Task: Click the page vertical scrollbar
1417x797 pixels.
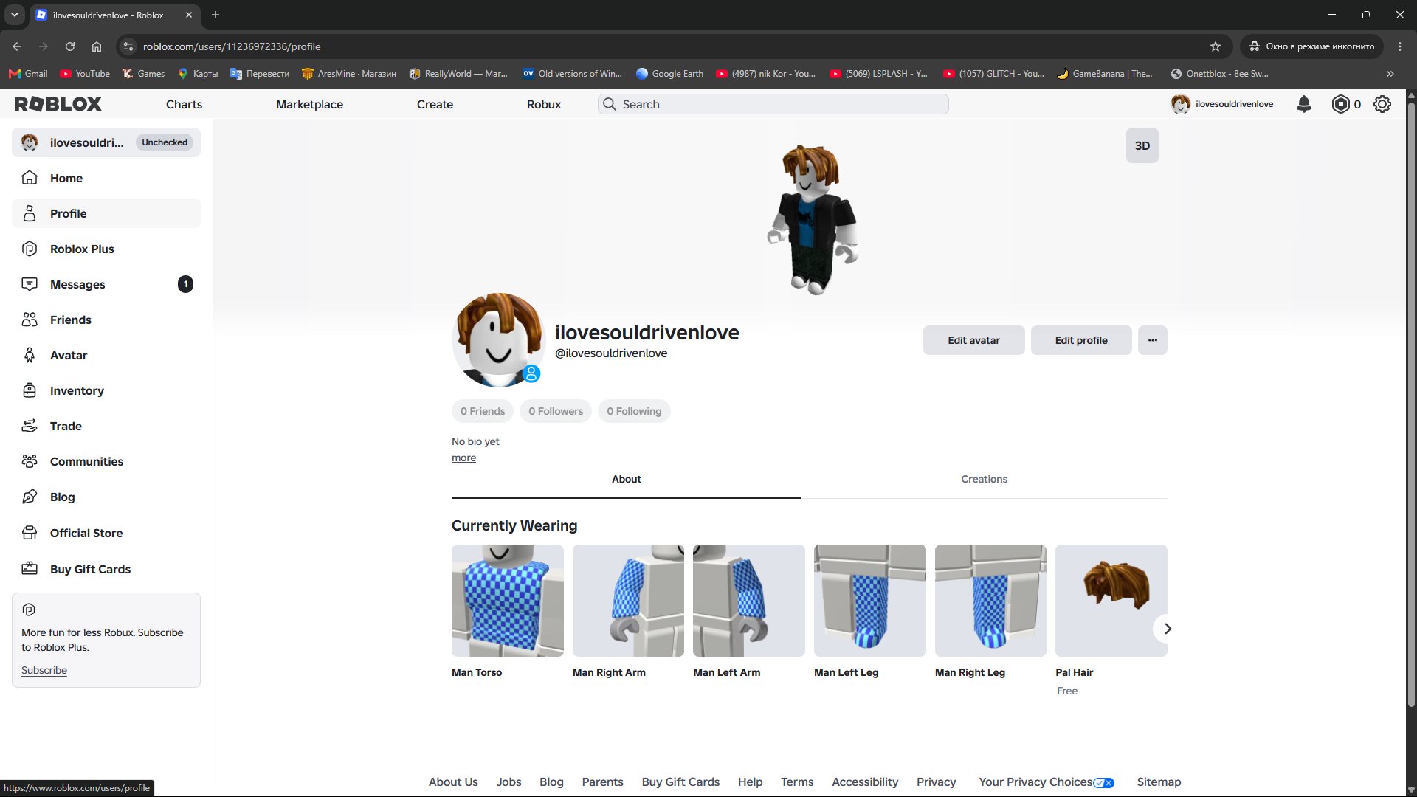Action: point(1411,404)
